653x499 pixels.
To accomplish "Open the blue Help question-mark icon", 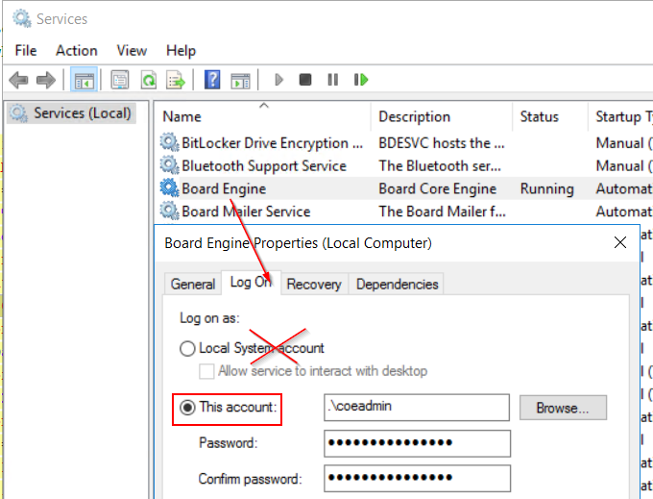I will click(x=212, y=80).
